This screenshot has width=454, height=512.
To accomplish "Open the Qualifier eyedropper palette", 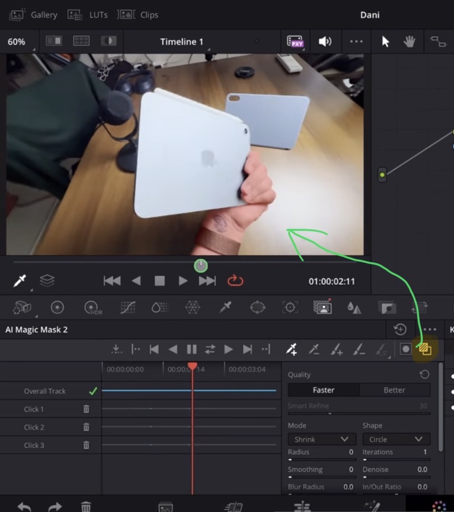I will pos(225,307).
